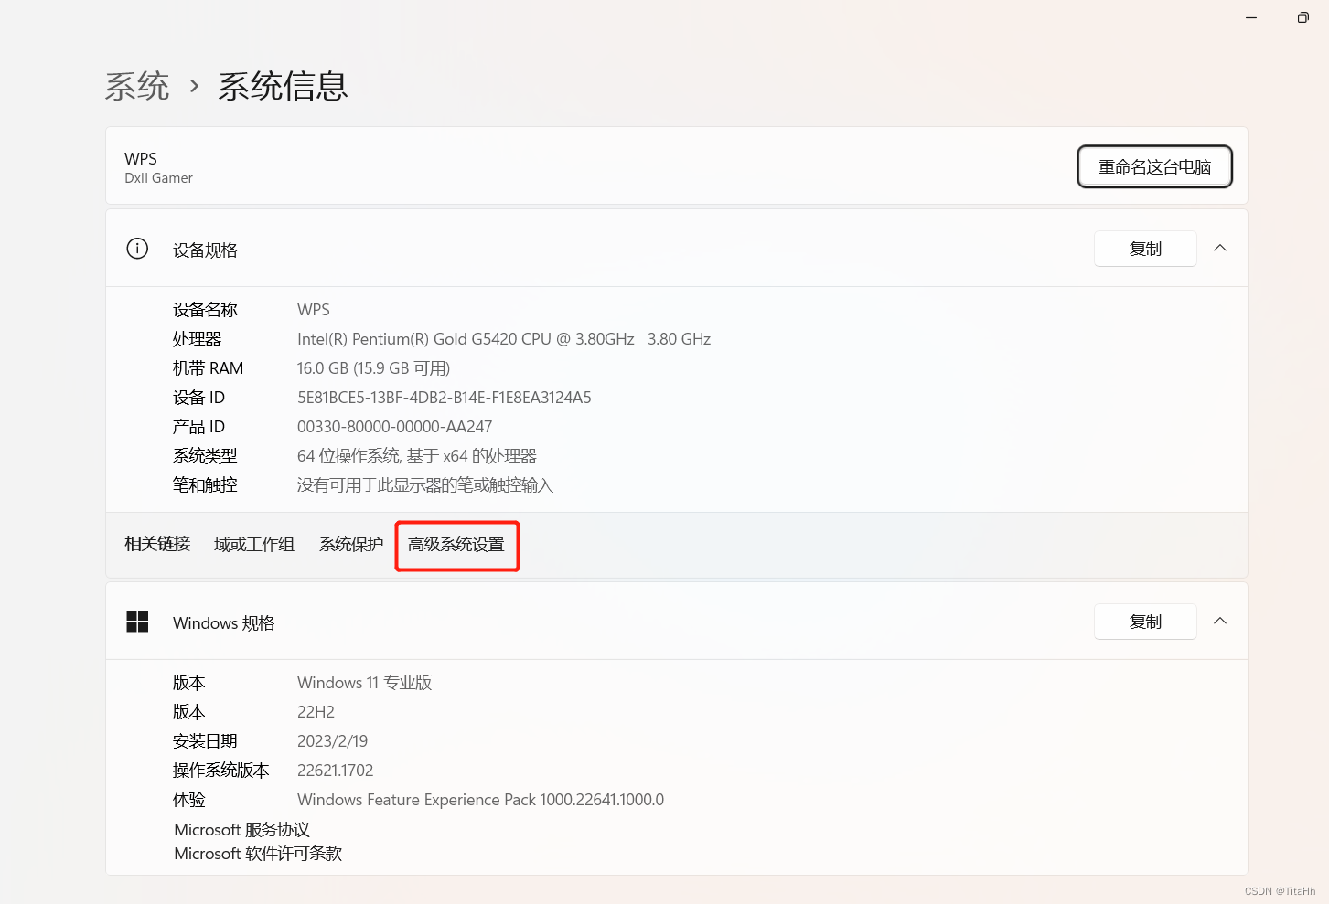The height and width of the screenshot is (904, 1329).
Task: Restore down the Settings window
Action: [x=1302, y=17]
